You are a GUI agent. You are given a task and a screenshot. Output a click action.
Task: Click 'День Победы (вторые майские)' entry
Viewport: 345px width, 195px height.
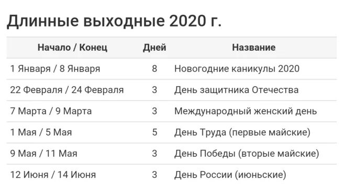[x=247, y=154]
